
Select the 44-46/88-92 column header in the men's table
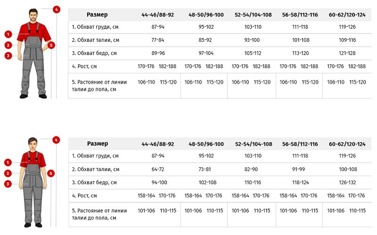(157, 15)
